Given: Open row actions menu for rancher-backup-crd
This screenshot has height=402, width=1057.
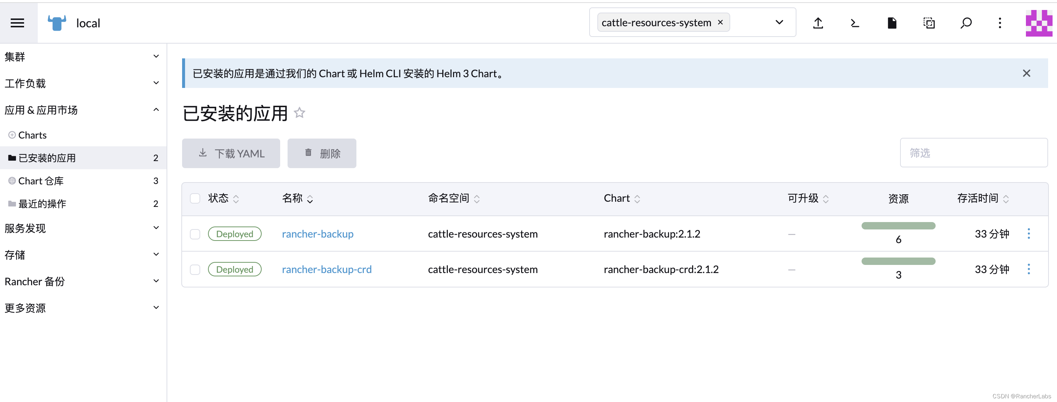Looking at the screenshot, I should coord(1028,269).
